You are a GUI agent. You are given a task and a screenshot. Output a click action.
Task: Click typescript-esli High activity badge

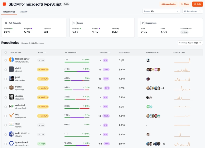click(42, 144)
